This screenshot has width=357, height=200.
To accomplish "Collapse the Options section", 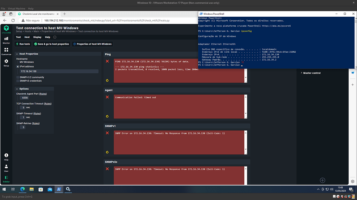I will pyautogui.click(x=17, y=89).
